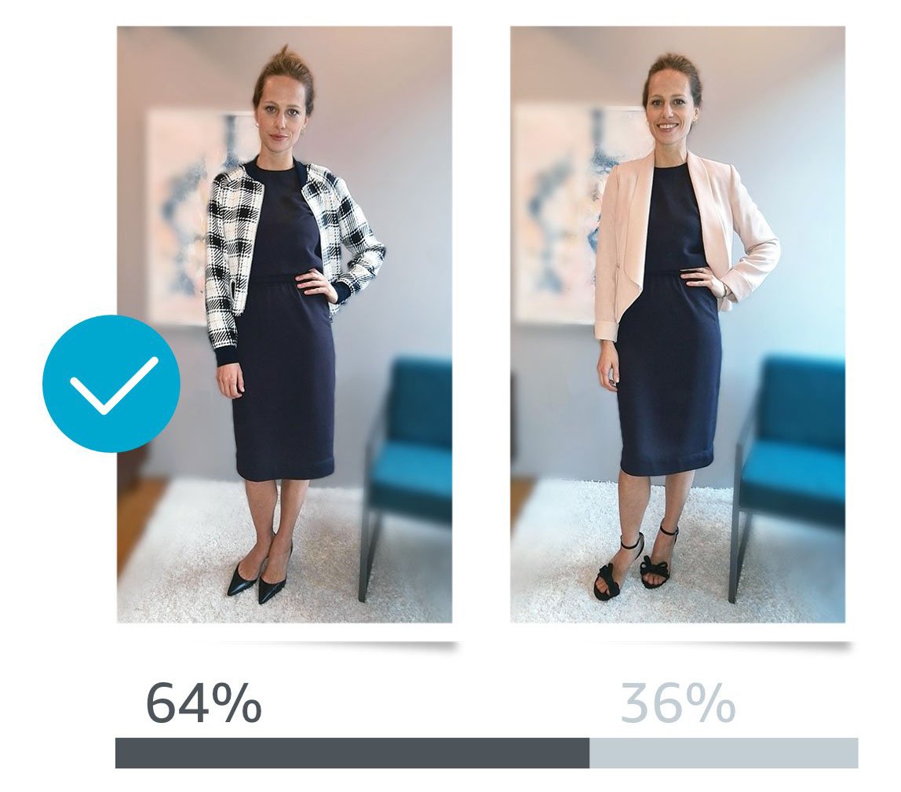
Task: Click the 64% vote label
Action: 204,703
